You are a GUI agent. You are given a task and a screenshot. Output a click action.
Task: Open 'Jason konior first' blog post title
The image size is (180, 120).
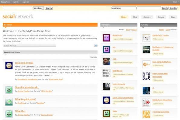pos(24,63)
